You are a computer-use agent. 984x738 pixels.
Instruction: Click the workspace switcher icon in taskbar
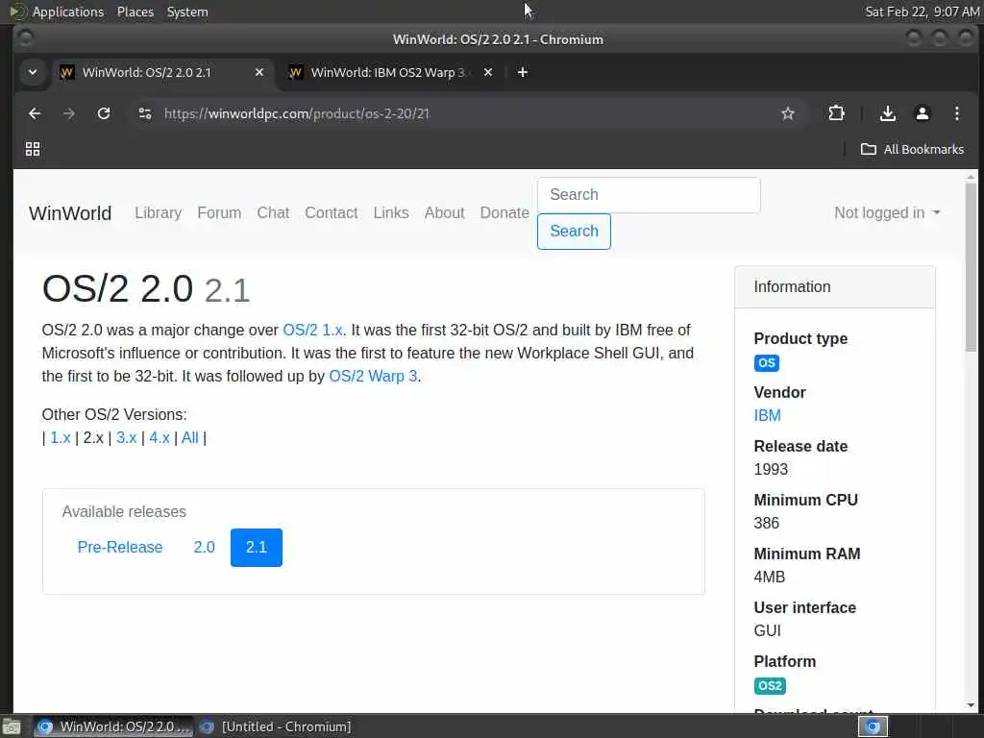(x=873, y=726)
